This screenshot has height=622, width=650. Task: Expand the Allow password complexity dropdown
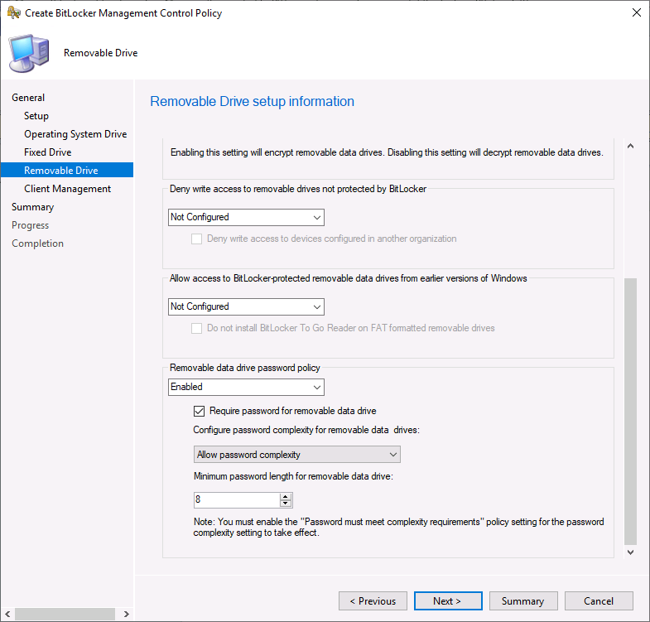[x=296, y=455]
